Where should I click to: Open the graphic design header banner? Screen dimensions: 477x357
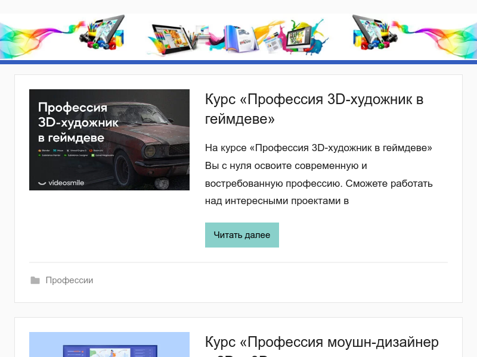(x=238, y=37)
